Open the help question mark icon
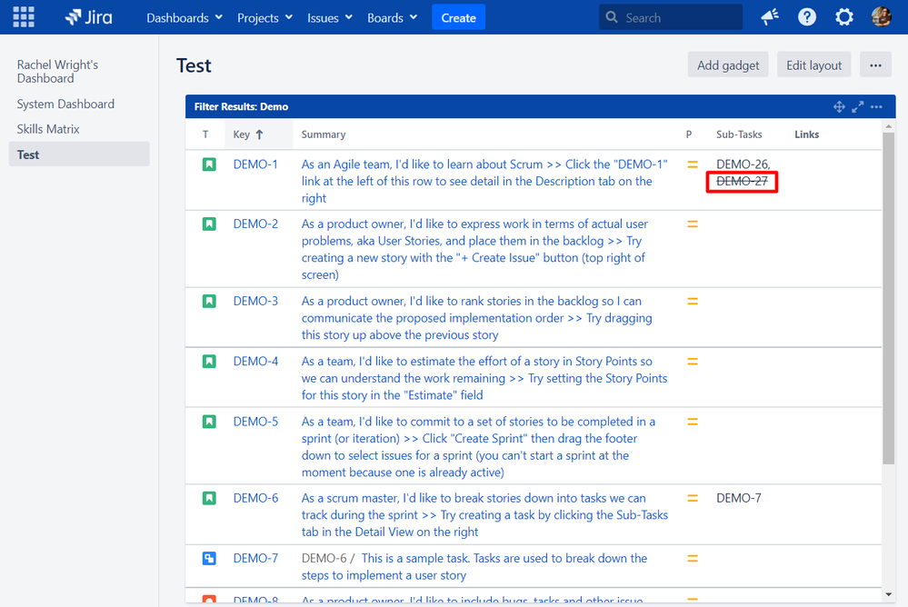This screenshot has height=607, width=908. point(807,17)
